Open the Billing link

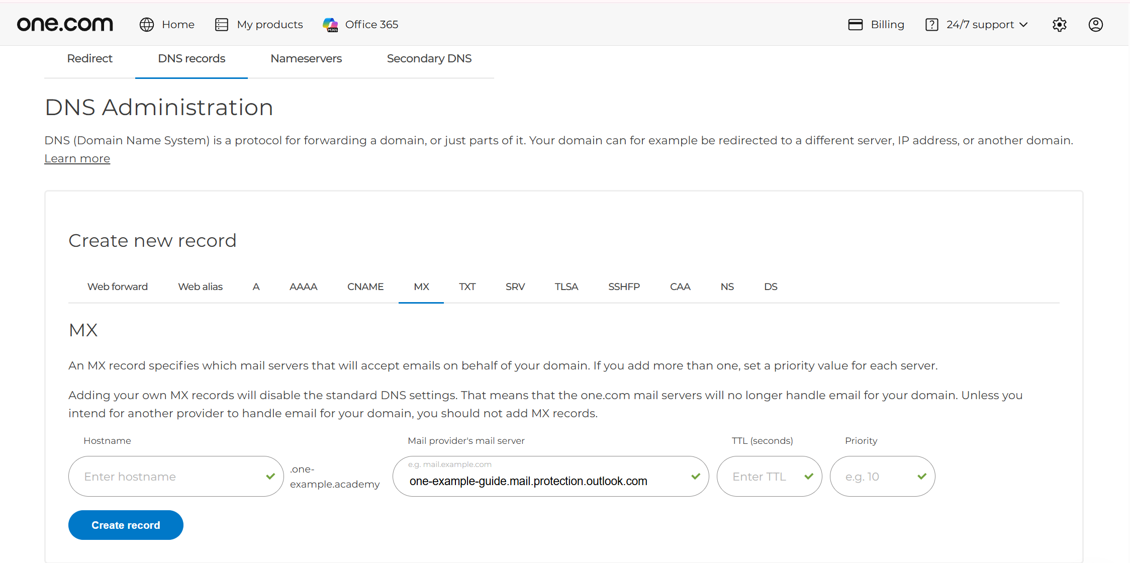(x=887, y=25)
